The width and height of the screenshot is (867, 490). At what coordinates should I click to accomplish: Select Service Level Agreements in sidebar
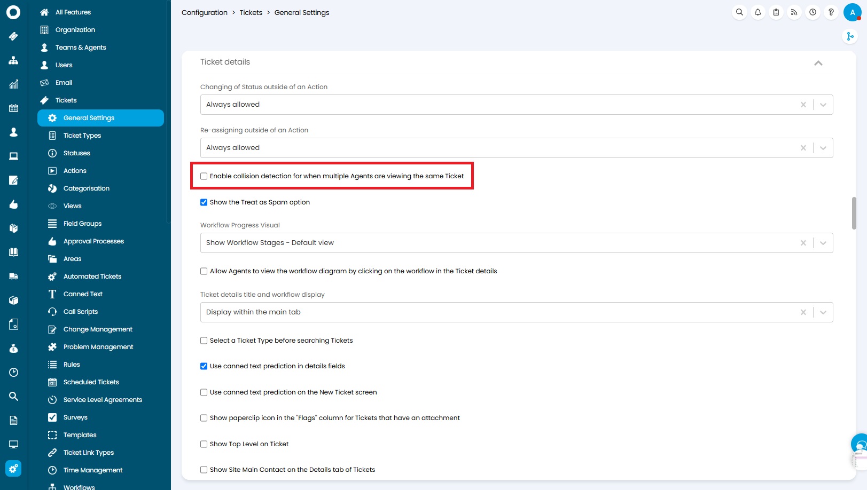[103, 400]
